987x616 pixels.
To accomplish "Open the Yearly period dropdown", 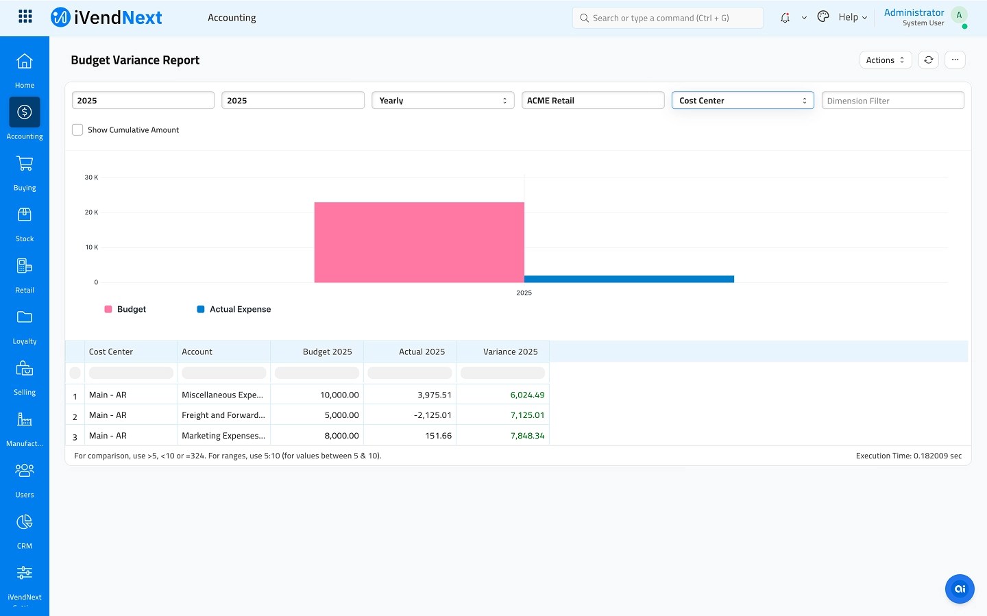I will click(443, 100).
